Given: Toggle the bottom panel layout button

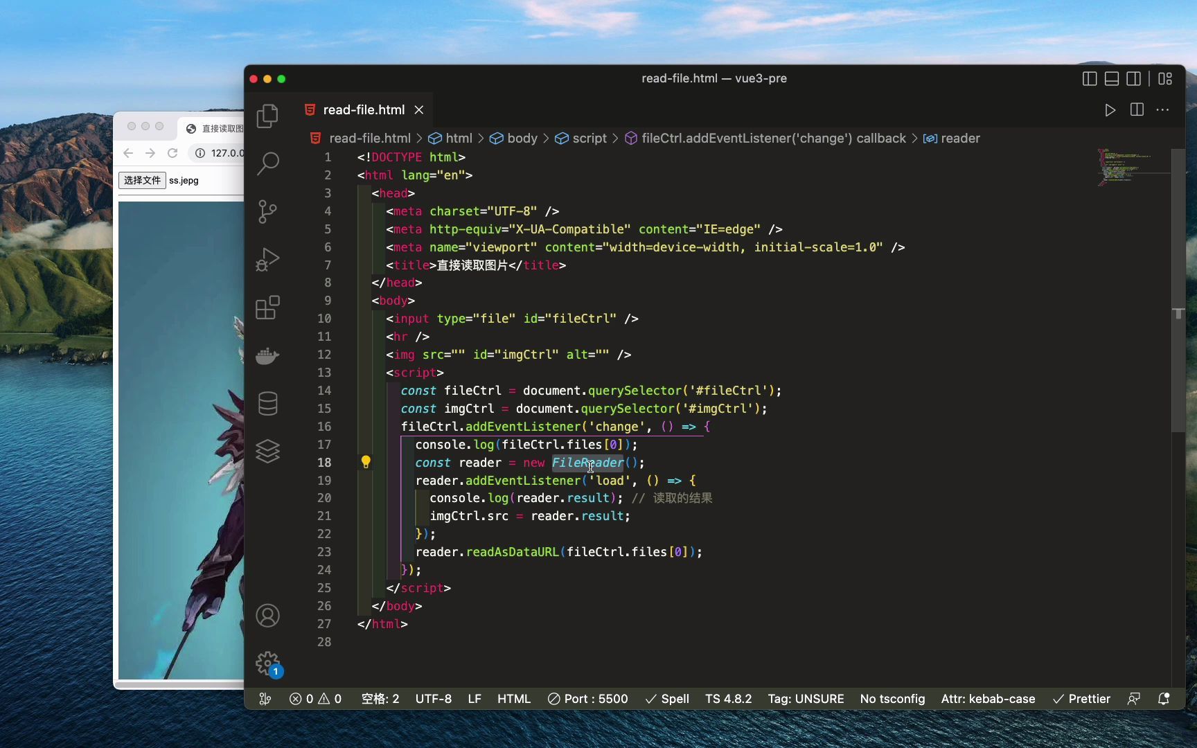Looking at the screenshot, I should [x=1112, y=79].
